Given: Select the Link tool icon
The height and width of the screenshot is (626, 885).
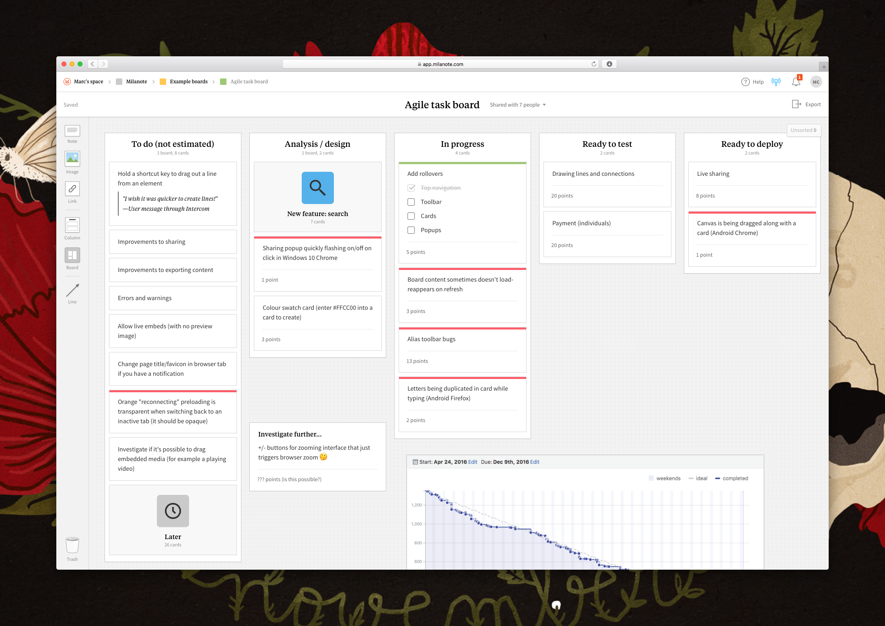Looking at the screenshot, I should (72, 189).
